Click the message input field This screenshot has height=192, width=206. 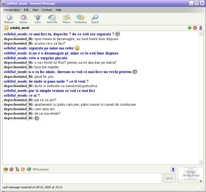pos(82,178)
